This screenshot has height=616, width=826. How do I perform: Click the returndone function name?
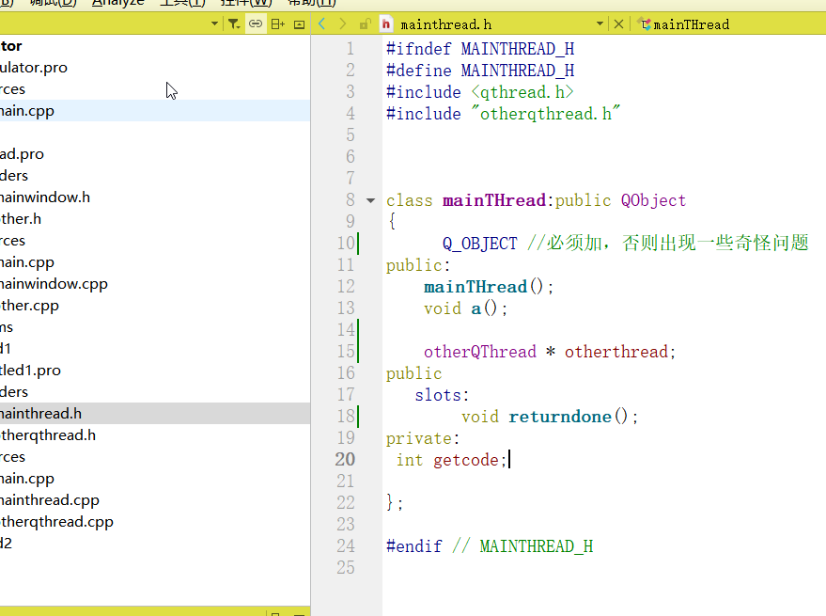click(x=560, y=417)
